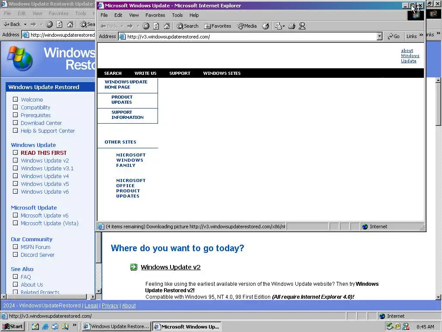The image size is (442, 332).
Task: Click sidebar horizontal scrollbar right arrow
Action: click(93, 297)
